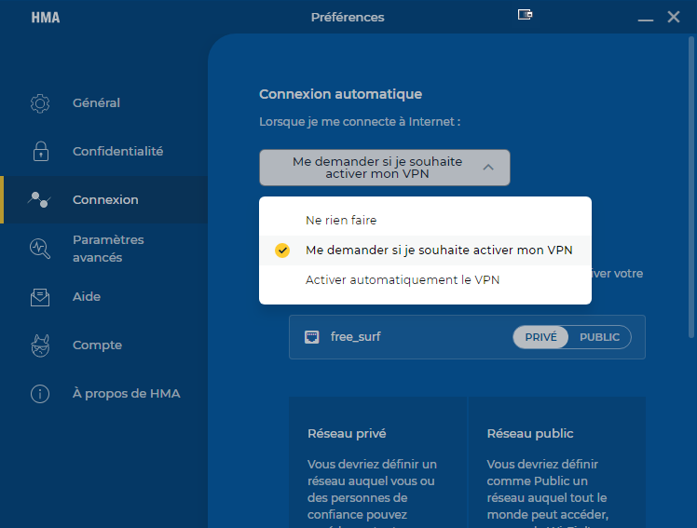Click the Aide envelope icon
This screenshot has width=697, height=528.
[x=40, y=297]
